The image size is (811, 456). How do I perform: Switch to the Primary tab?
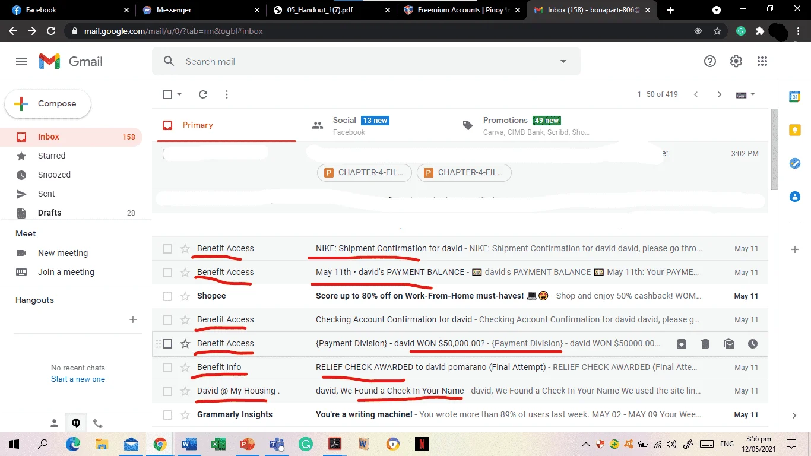click(x=226, y=125)
